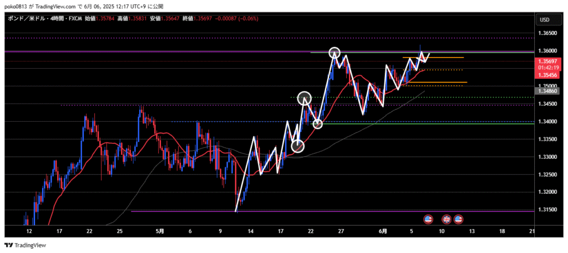This screenshot has width=568, height=253.
Task: Select the lowest white circle near 1.33300
Action: point(298,146)
